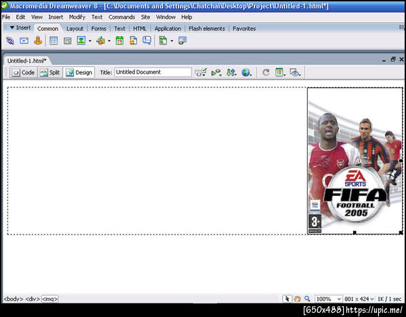Select the Text insert tab
406x317 pixels.
(120, 28)
